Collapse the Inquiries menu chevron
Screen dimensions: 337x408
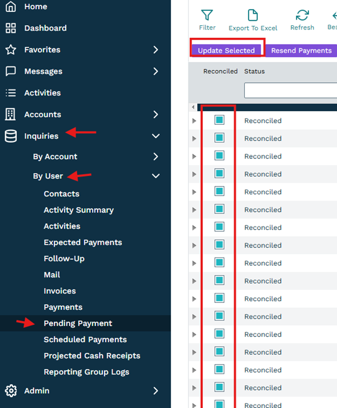pyautogui.click(x=155, y=136)
